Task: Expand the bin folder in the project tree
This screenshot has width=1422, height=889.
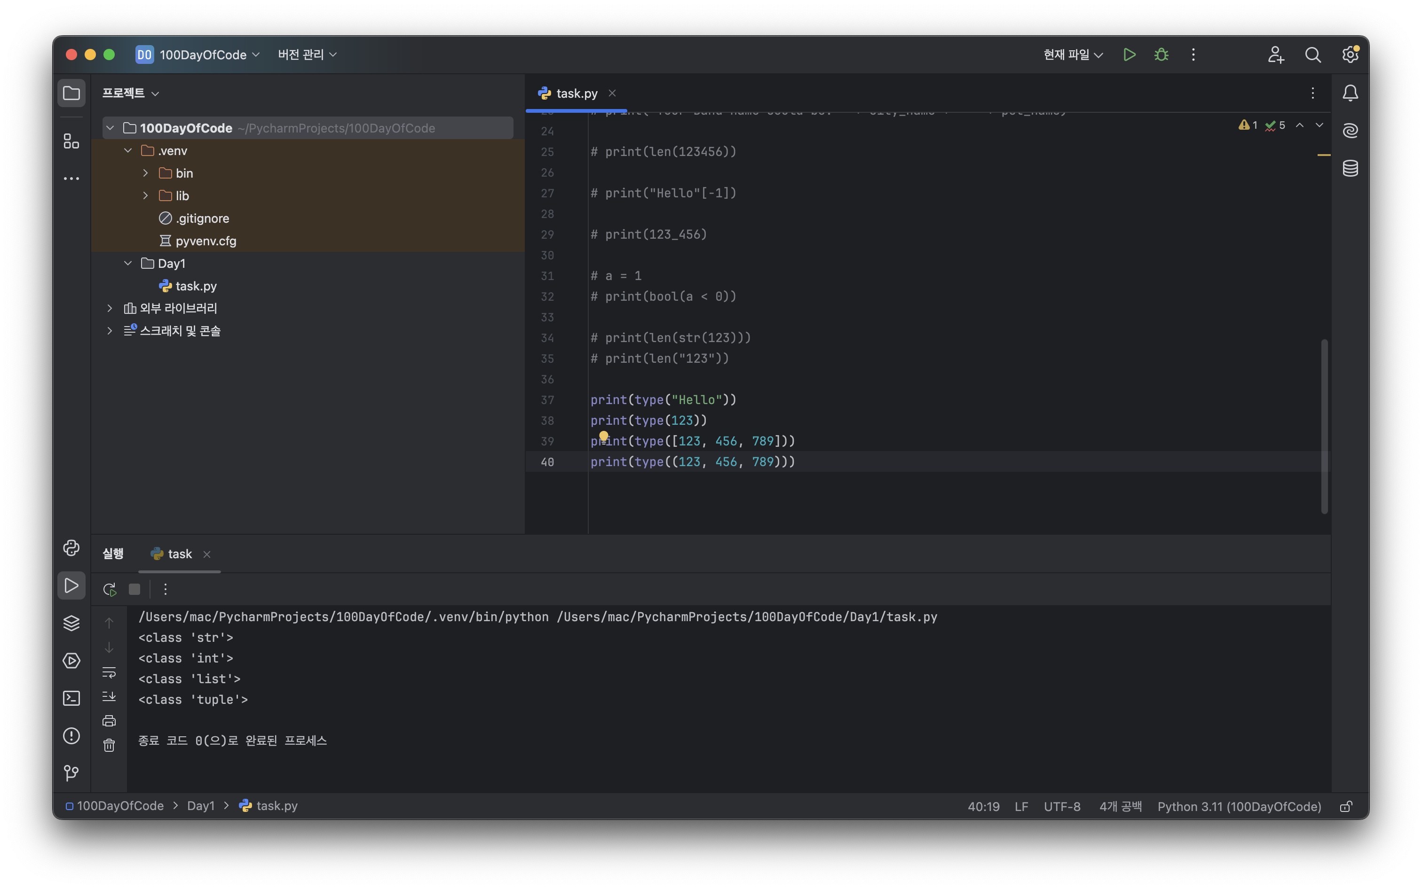Action: pyautogui.click(x=145, y=173)
